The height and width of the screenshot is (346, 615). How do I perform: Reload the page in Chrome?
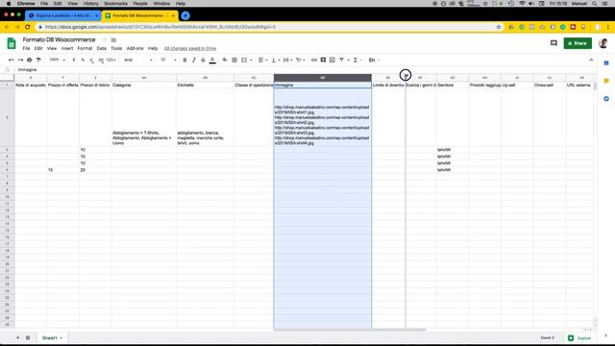(x=28, y=27)
